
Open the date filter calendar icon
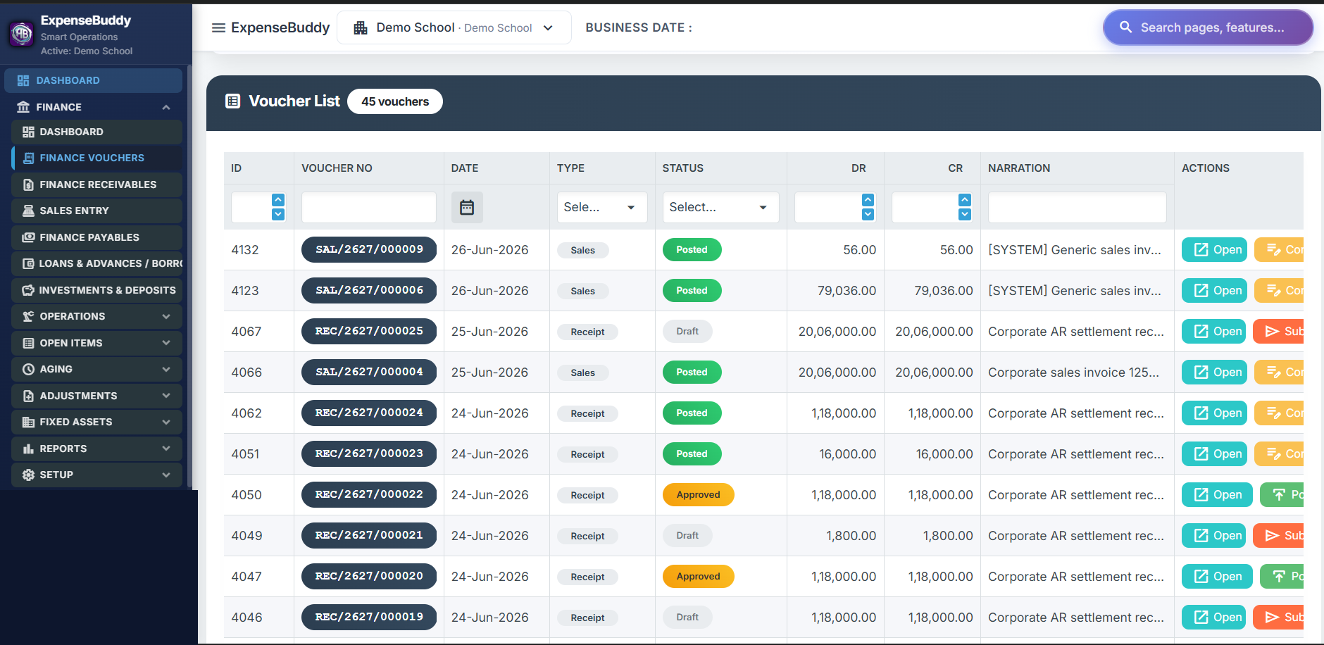(467, 207)
